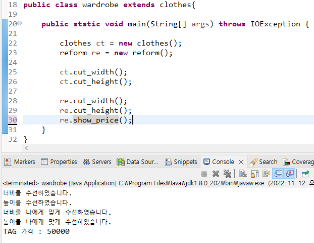Viewport: 314px width, 243px height.
Task: Click 'new clothes();' on line 22
Action: 150,43
